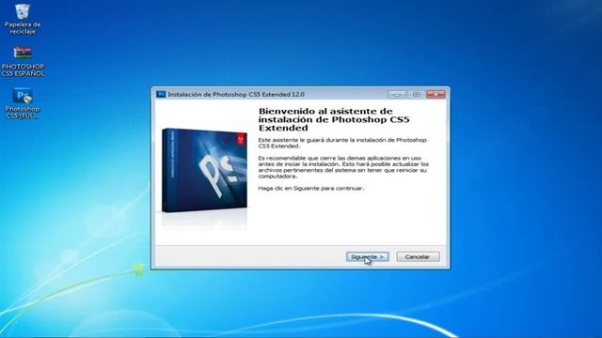Select the Photoshop CS5 installer desktop icon
602x338 pixels.
pos(23,103)
